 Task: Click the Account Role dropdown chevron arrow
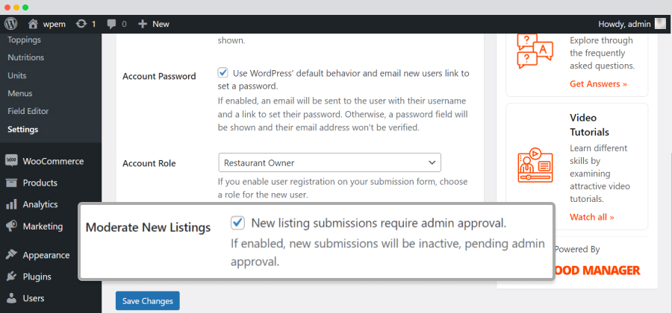pos(432,163)
